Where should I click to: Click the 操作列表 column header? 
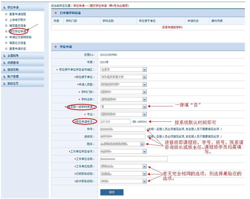[217, 21]
